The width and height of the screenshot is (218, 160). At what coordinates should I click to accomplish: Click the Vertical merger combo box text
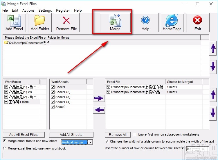click(75, 142)
